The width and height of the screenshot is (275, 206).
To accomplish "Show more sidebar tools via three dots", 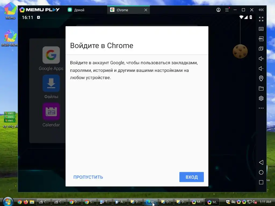I will coord(261,108).
